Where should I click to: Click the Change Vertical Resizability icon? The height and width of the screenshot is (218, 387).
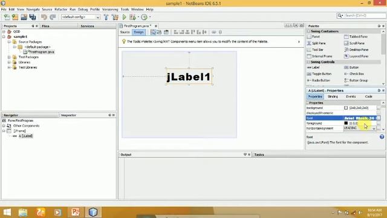[220, 32]
